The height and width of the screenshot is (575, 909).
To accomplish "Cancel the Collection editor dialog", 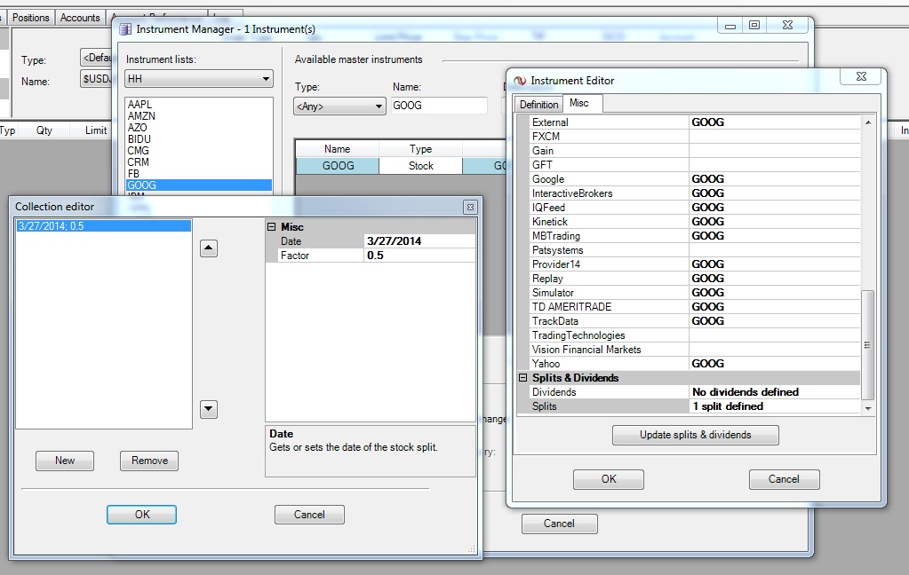I will 309,514.
